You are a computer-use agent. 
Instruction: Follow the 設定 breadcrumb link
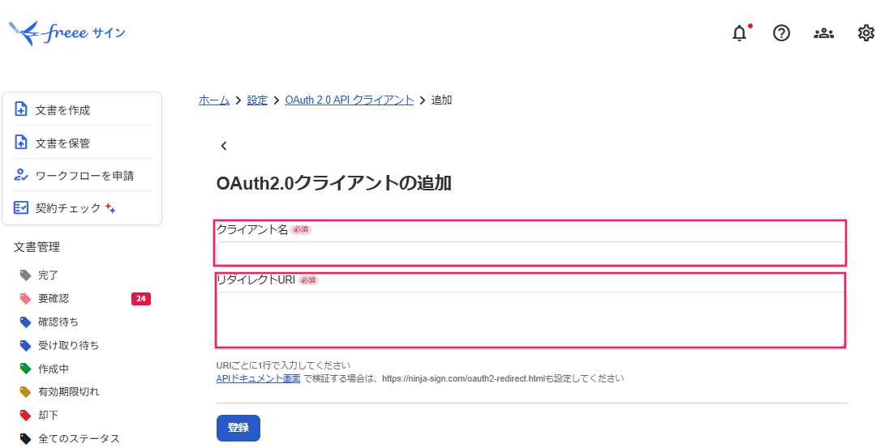(x=257, y=100)
